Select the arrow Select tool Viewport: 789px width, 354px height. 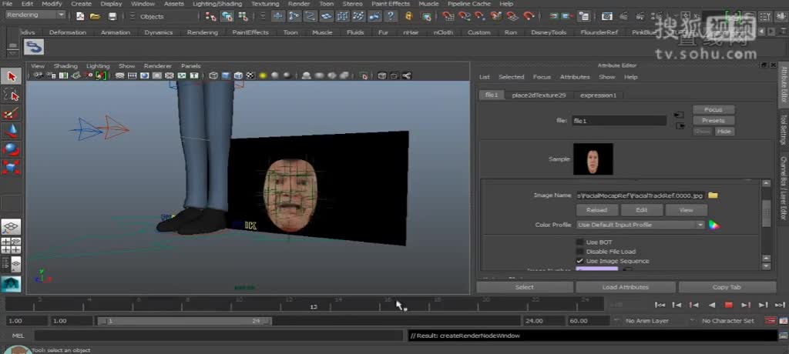pos(11,76)
